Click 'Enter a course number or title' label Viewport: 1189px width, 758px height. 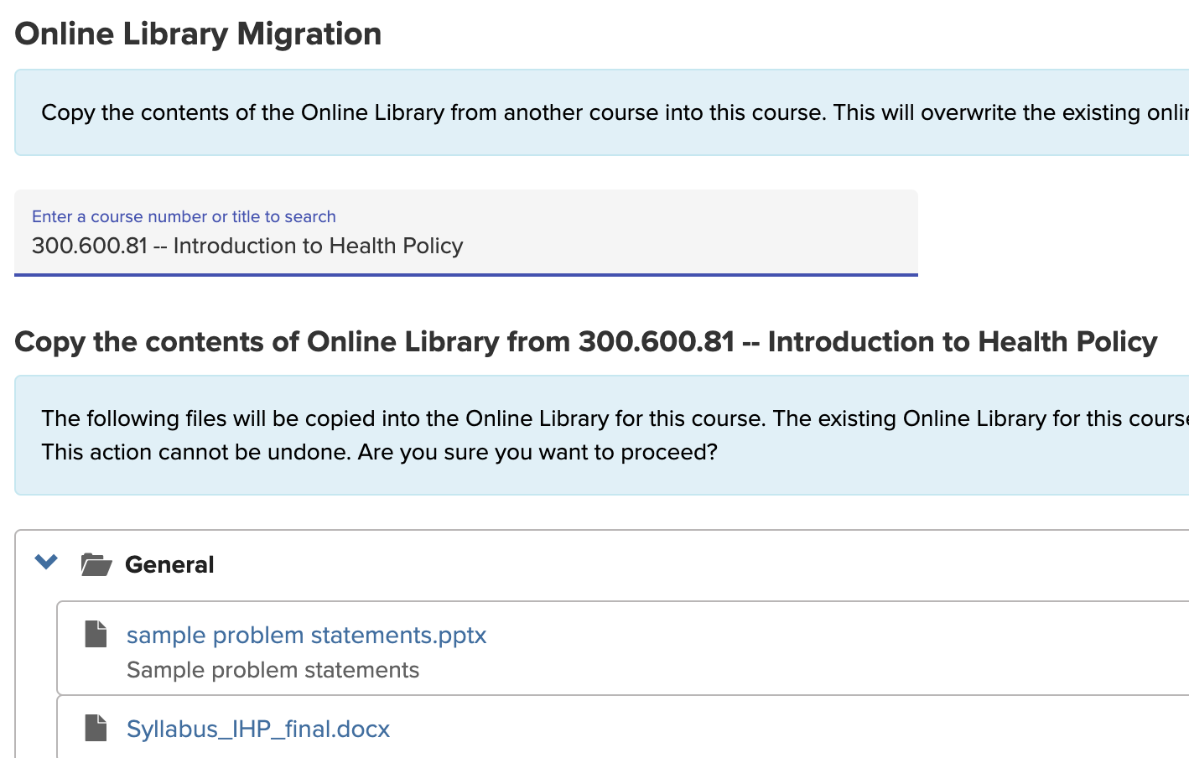[184, 216]
